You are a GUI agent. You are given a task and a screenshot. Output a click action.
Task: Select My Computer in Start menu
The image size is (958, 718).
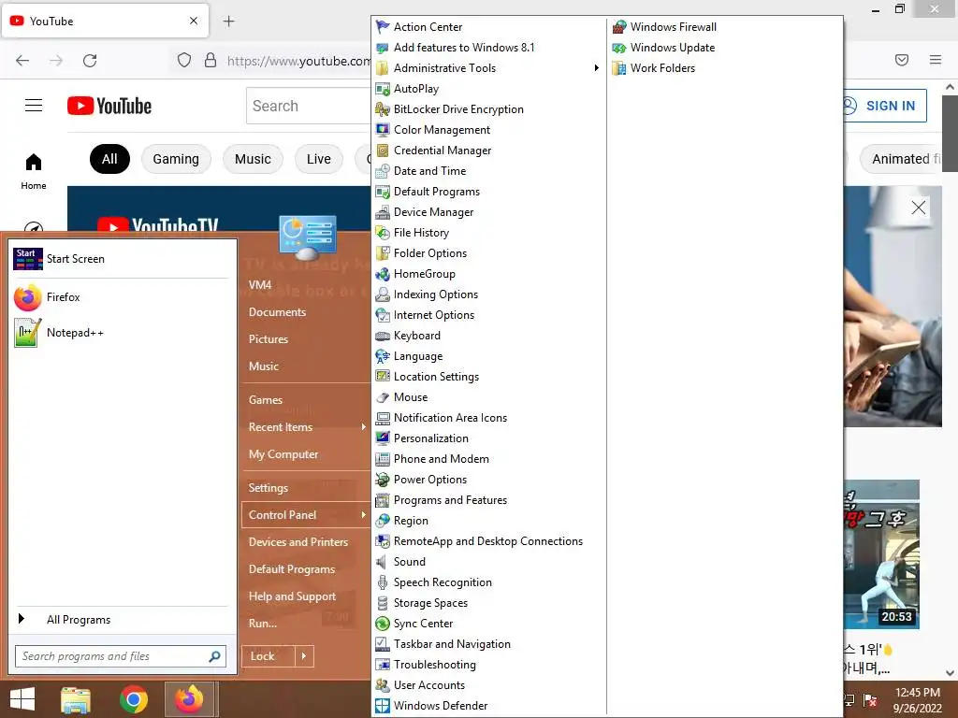(283, 454)
